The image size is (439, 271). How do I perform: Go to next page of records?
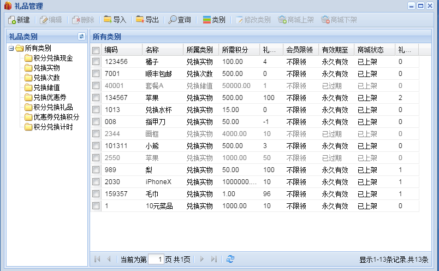pyautogui.click(x=202, y=259)
